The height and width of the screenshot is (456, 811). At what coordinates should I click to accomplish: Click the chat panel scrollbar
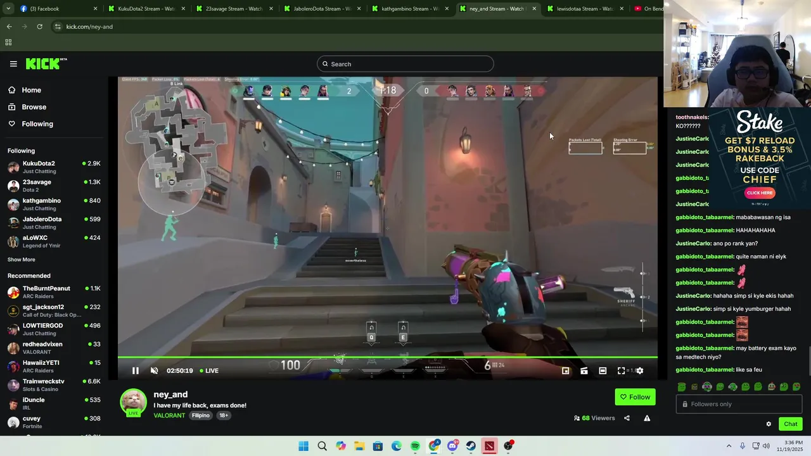point(809,361)
